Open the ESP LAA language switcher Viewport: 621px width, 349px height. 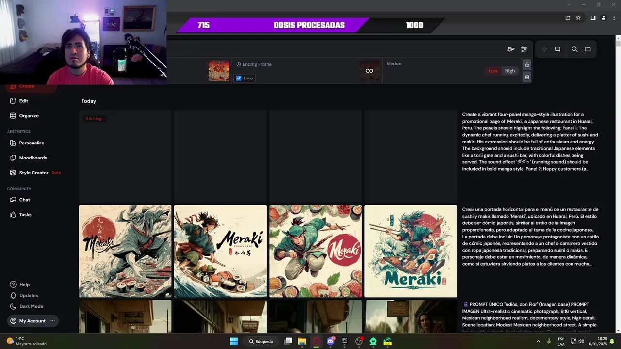click(x=561, y=341)
